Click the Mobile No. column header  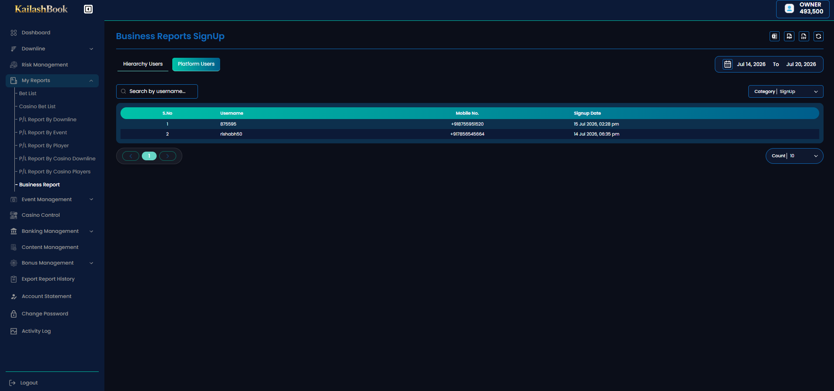(x=467, y=113)
